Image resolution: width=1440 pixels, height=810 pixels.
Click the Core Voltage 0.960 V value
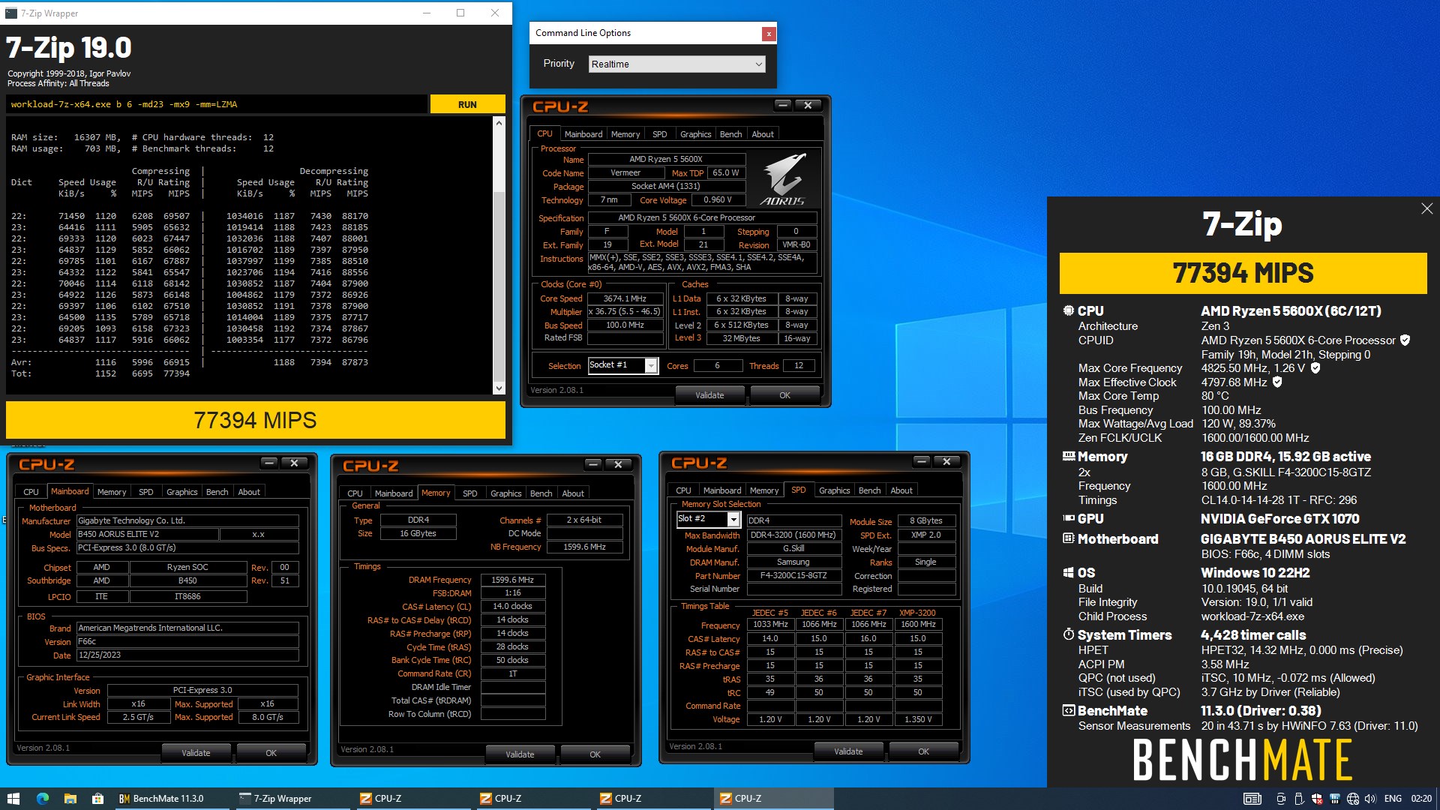click(x=718, y=200)
